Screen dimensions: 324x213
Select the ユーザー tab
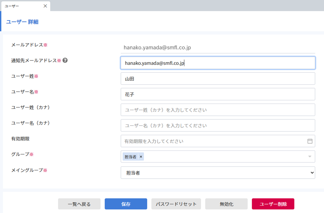point(26,6)
